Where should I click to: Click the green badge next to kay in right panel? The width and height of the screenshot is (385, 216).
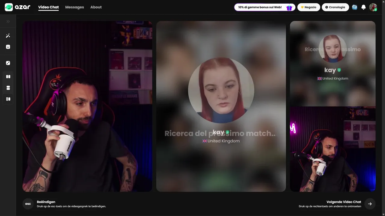[339, 70]
